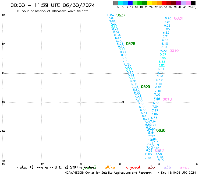Click the wave height value 6.47
The height and width of the screenshot is (175, 199).
coord(115,30)
